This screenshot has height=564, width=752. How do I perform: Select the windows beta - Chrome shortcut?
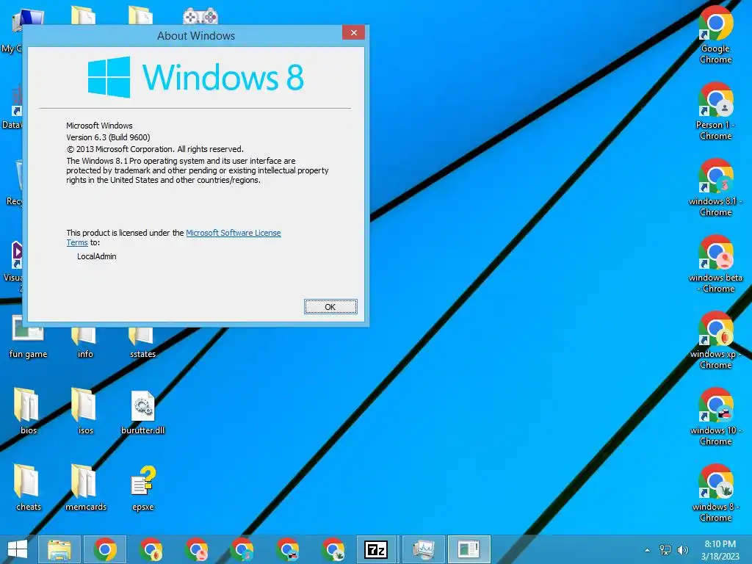click(715, 264)
